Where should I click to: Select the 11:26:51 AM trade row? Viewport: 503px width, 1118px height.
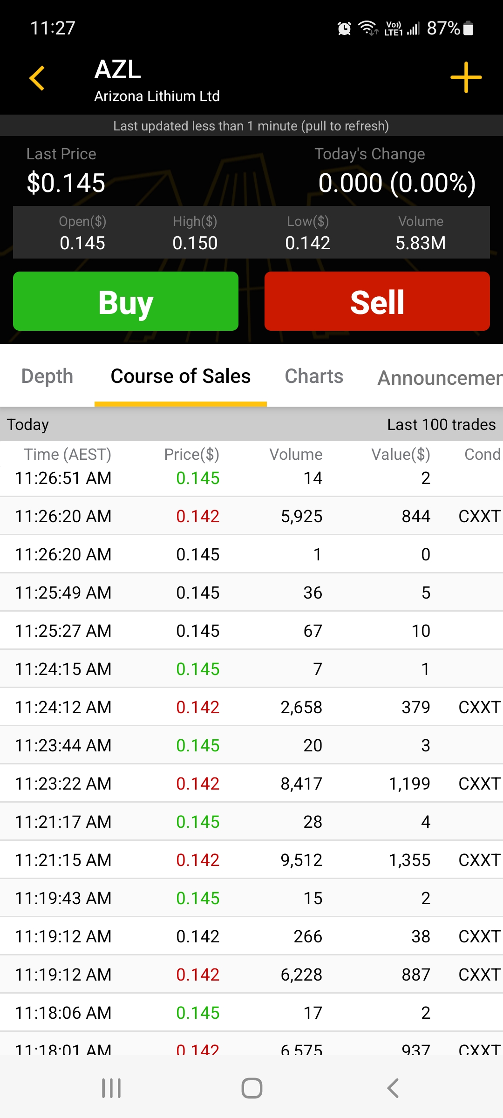[x=251, y=478]
